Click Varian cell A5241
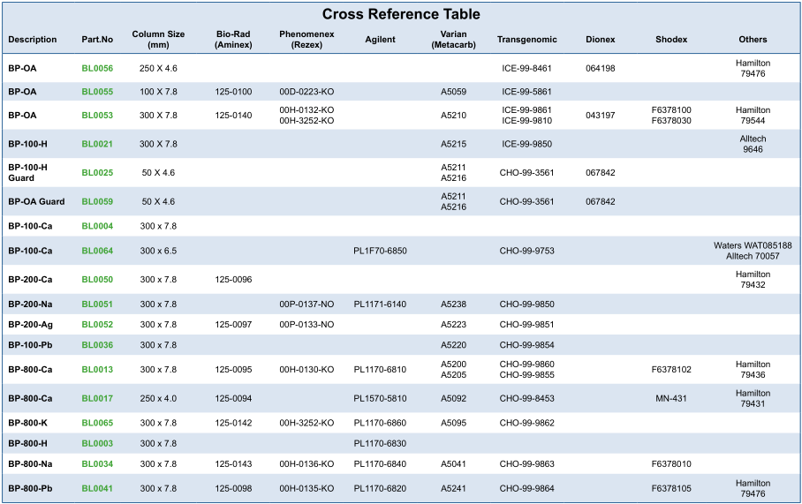 coord(454,489)
